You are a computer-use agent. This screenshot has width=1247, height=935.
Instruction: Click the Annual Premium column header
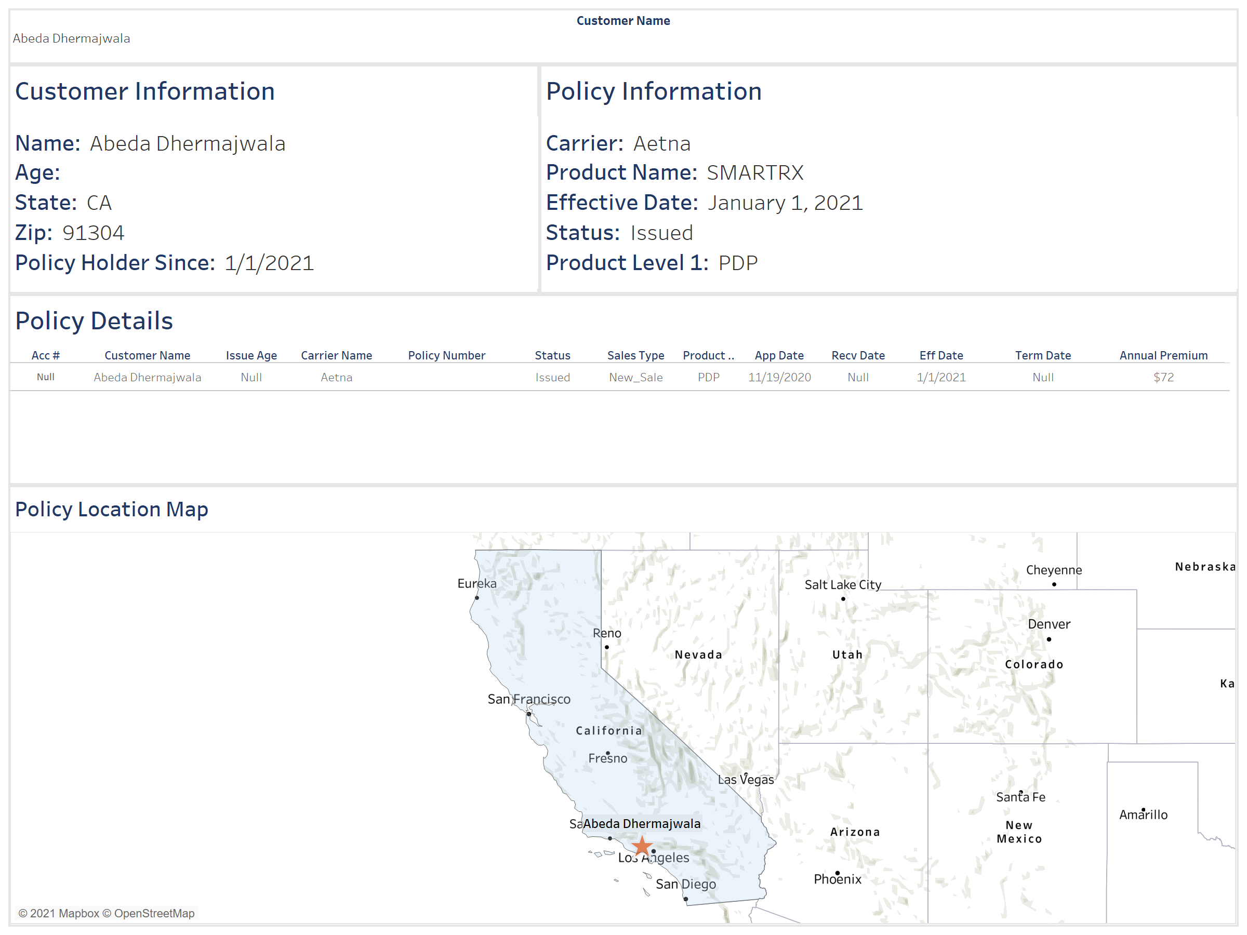(x=1163, y=355)
